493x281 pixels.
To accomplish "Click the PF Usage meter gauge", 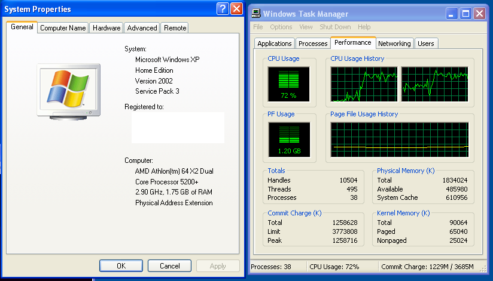I will point(289,140).
